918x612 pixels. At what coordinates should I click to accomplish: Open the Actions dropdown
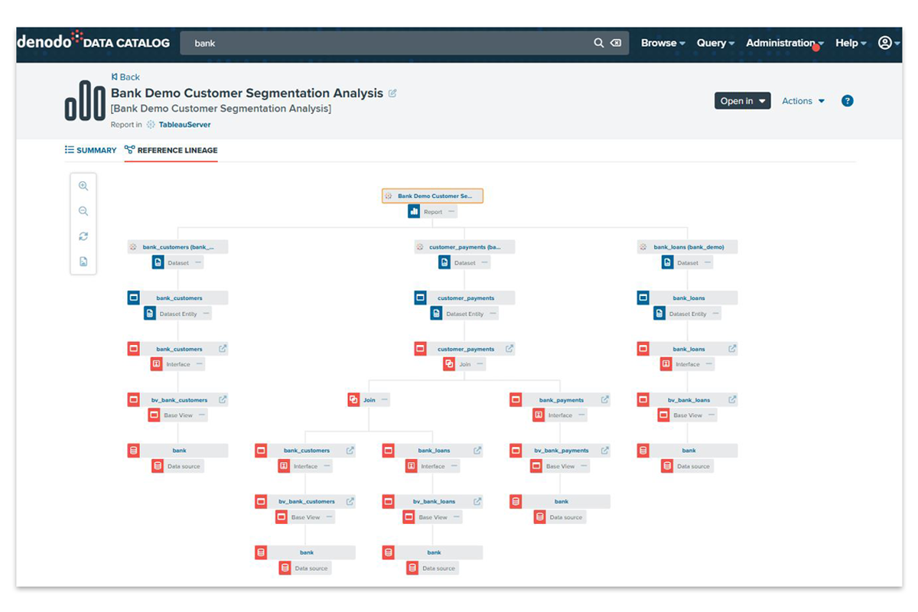(x=803, y=101)
